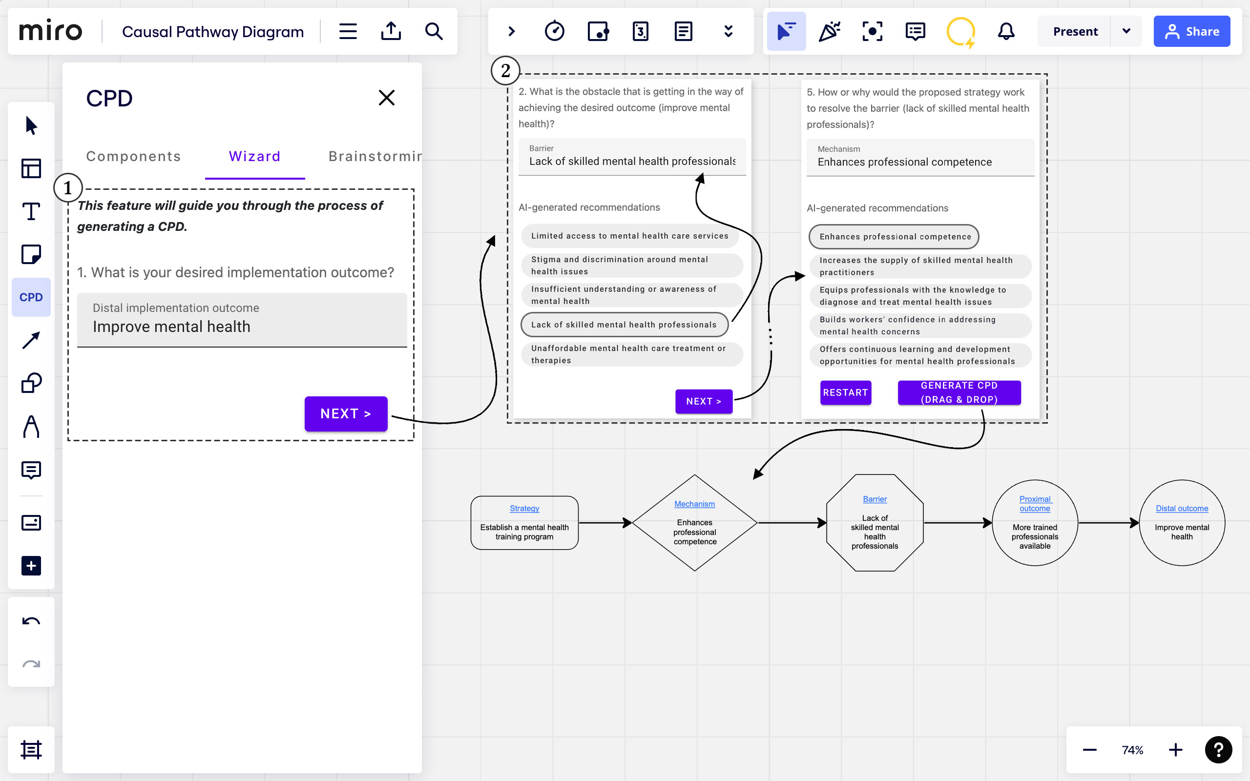Open the miro logo home link
The width and height of the screenshot is (1250, 781).
click(x=51, y=32)
